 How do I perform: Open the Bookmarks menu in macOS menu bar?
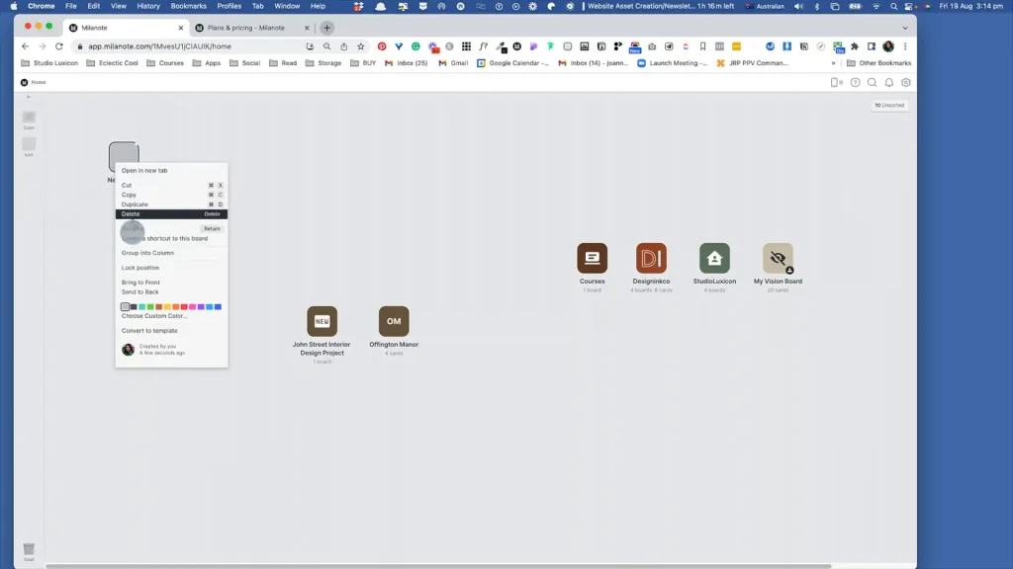point(188,6)
